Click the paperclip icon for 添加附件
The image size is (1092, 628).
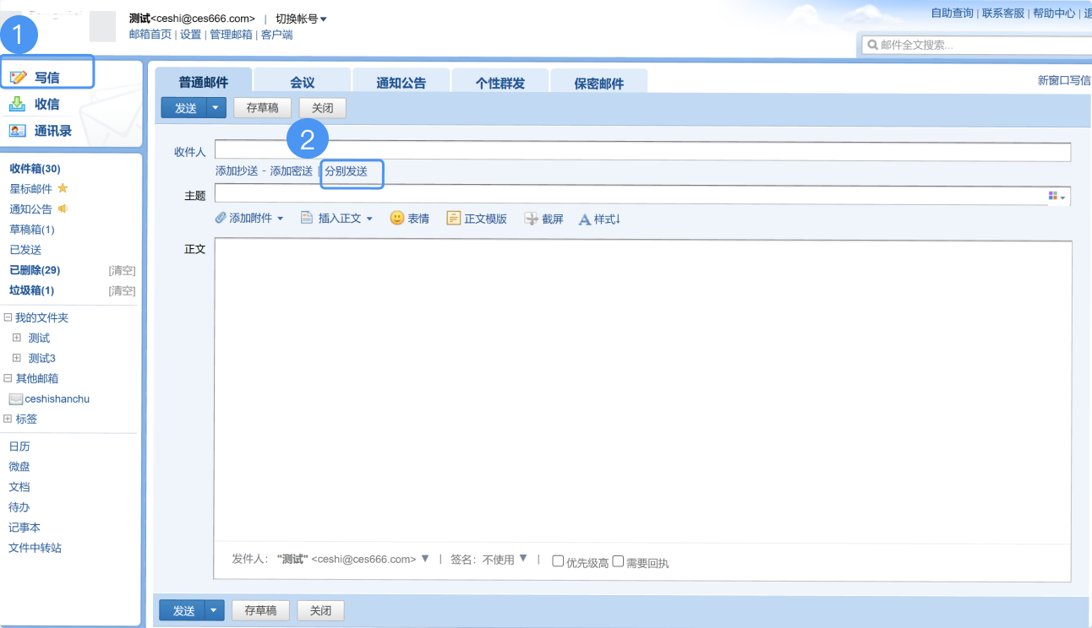pyautogui.click(x=221, y=218)
